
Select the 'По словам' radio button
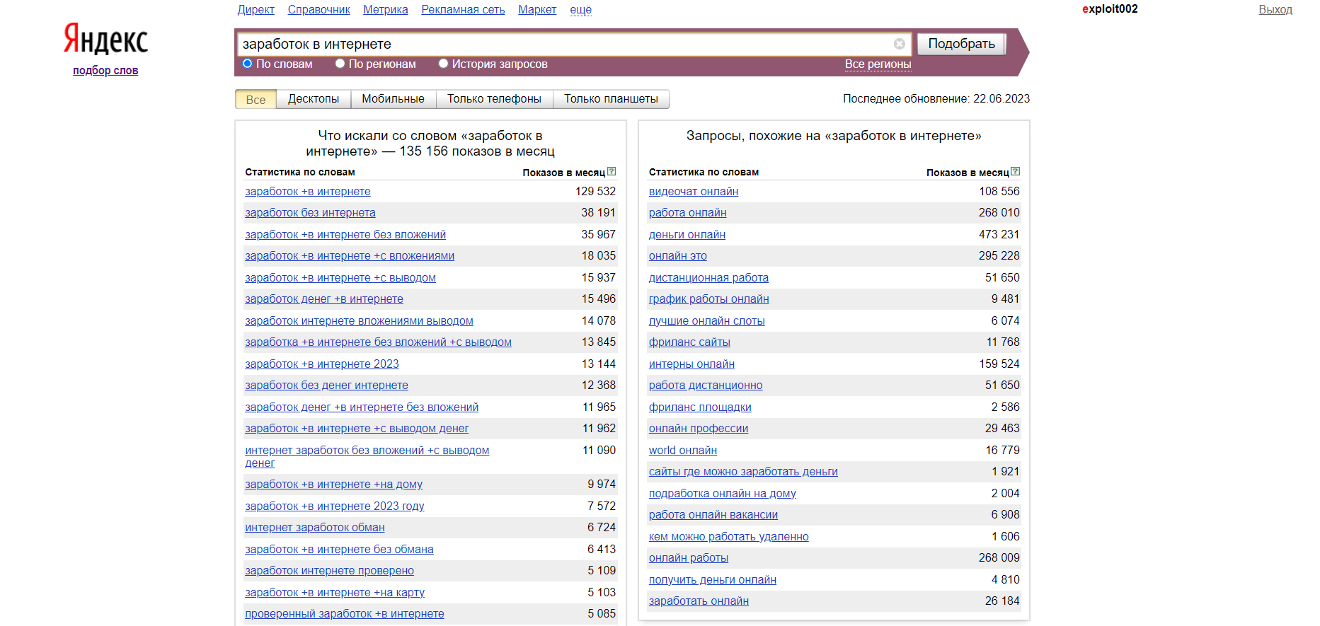(248, 64)
